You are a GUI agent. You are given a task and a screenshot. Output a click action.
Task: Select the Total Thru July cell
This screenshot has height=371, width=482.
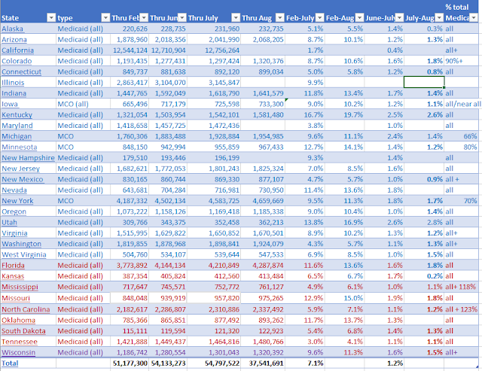[214, 363]
